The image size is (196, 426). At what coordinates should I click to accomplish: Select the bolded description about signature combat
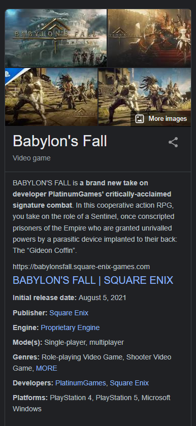(92, 194)
